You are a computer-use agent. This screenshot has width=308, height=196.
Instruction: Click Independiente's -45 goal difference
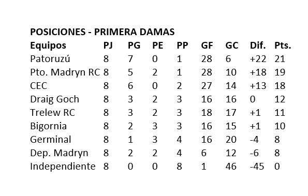pyautogui.click(x=257, y=167)
